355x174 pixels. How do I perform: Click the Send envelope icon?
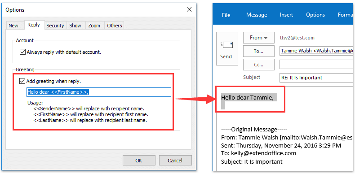point(226,45)
